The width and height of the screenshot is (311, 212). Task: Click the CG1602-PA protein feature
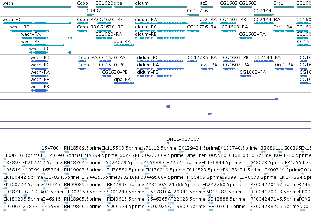pyautogui.click(x=246, y=76)
